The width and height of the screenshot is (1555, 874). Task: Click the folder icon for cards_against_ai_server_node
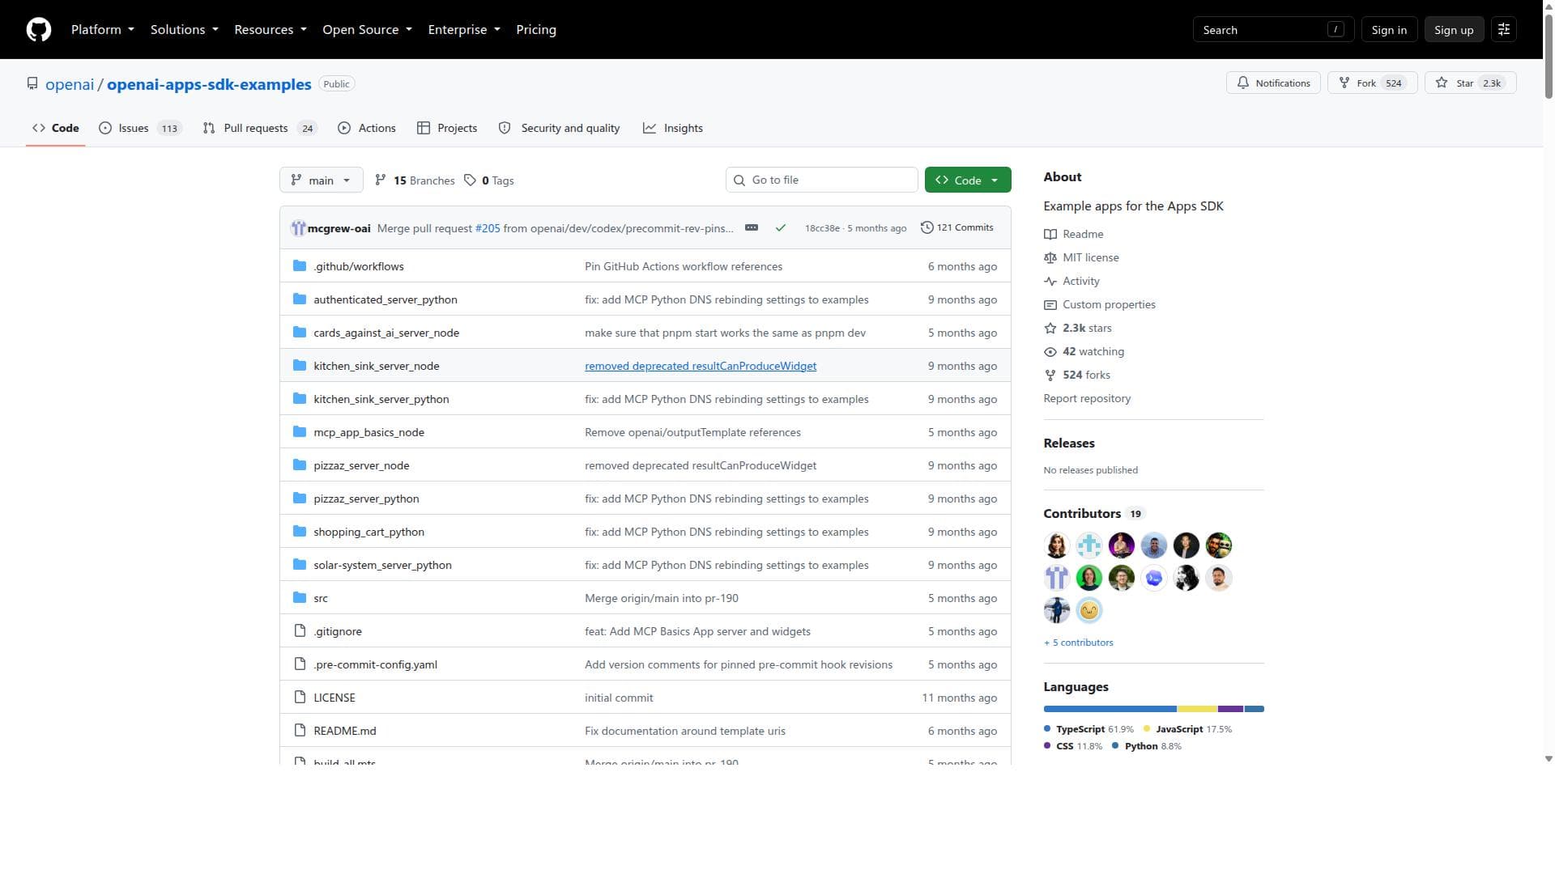pyautogui.click(x=300, y=333)
